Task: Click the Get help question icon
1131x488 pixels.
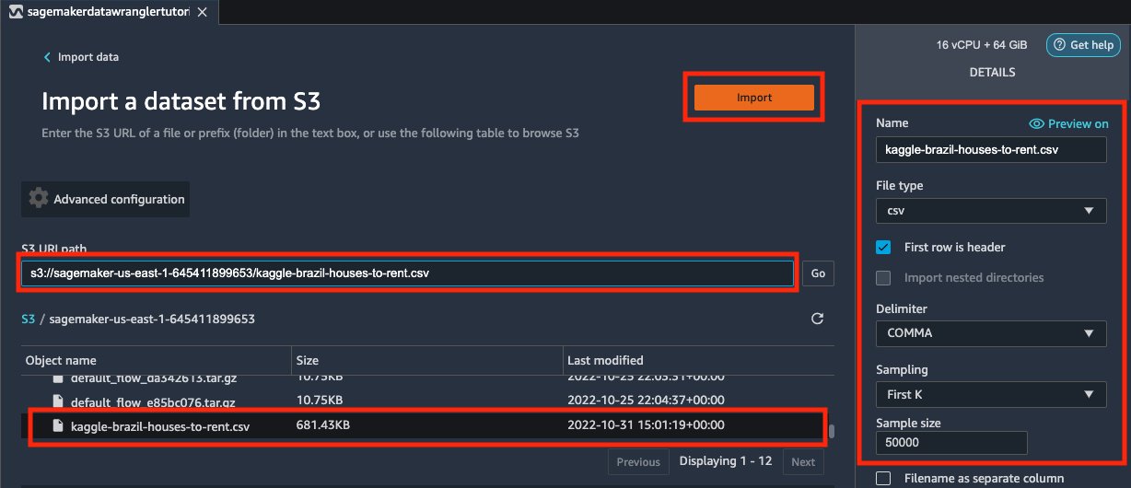Action: click(x=1060, y=45)
